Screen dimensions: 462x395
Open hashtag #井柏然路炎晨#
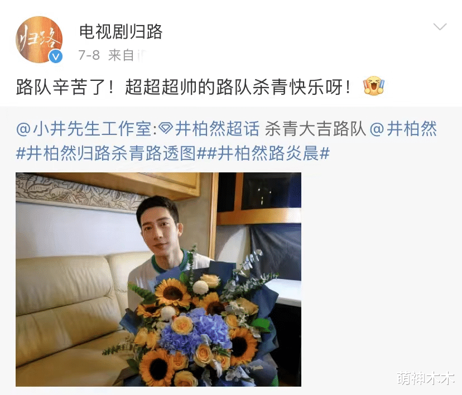pos(267,153)
